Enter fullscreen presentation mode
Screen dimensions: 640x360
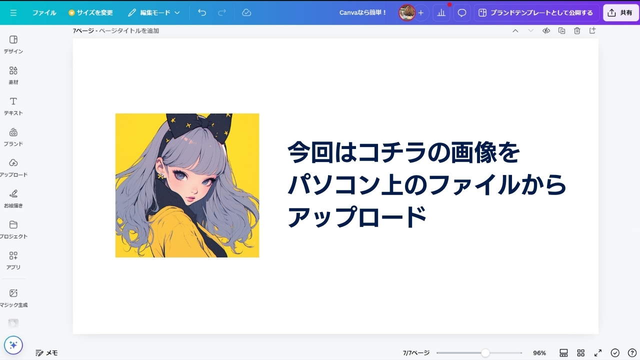click(597, 352)
